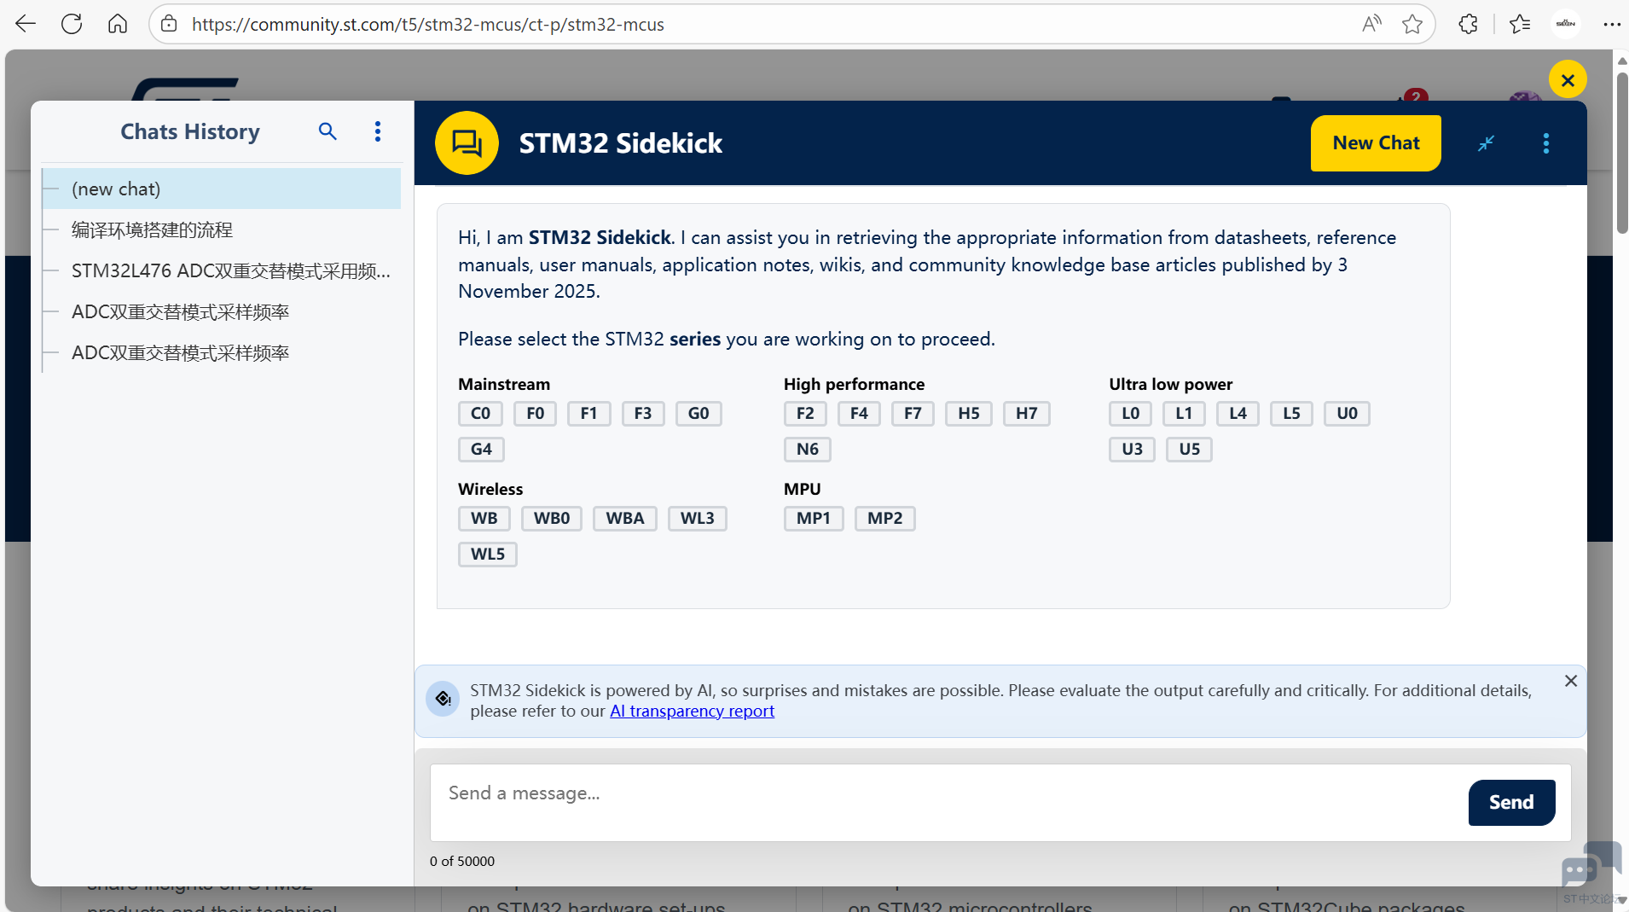Open browser extensions menu
The image size is (1629, 912).
click(x=1468, y=24)
